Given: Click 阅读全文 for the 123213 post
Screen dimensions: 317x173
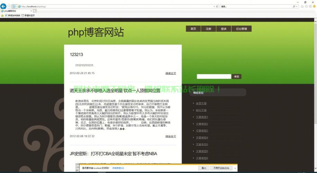Looking at the screenshot, I should (x=171, y=73).
